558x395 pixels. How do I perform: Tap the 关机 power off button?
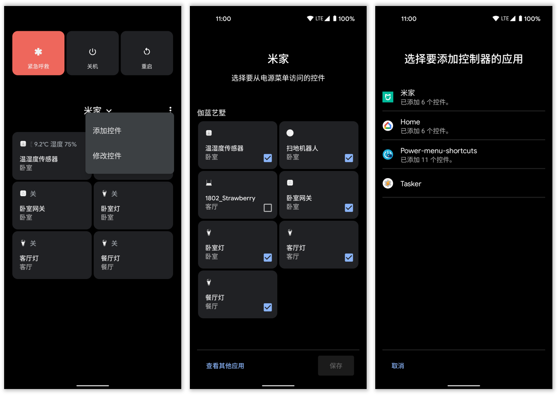tap(93, 53)
